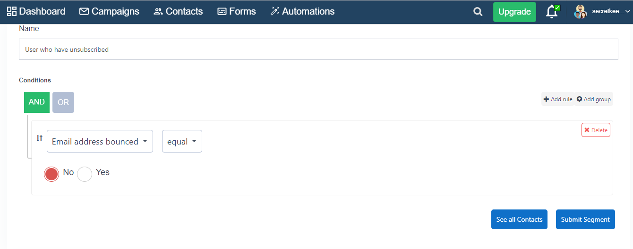Image resolution: width=633 pixels, height=249 pixels.
Task: Click the See all Contacts button
Action: click(519, 219)
